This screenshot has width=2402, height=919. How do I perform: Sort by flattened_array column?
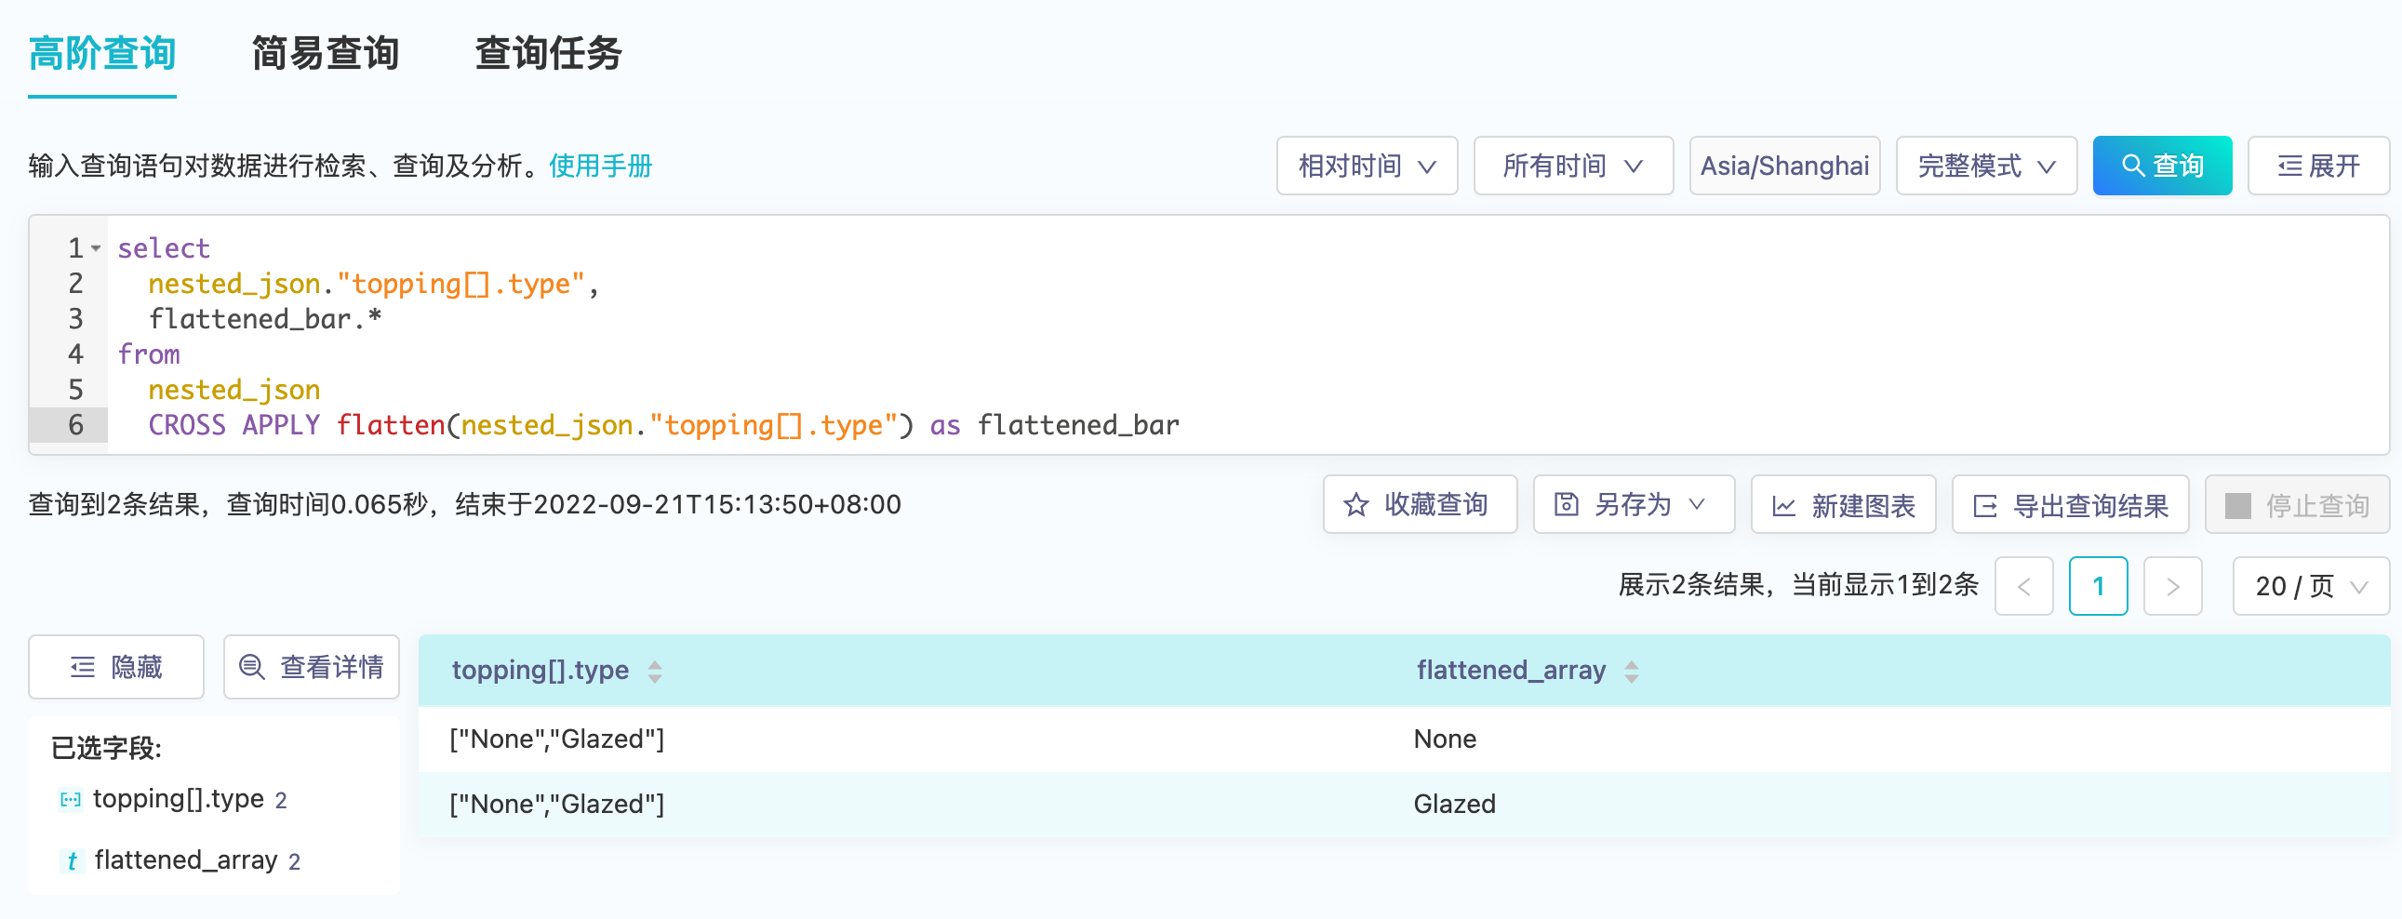coord(1631,671)
